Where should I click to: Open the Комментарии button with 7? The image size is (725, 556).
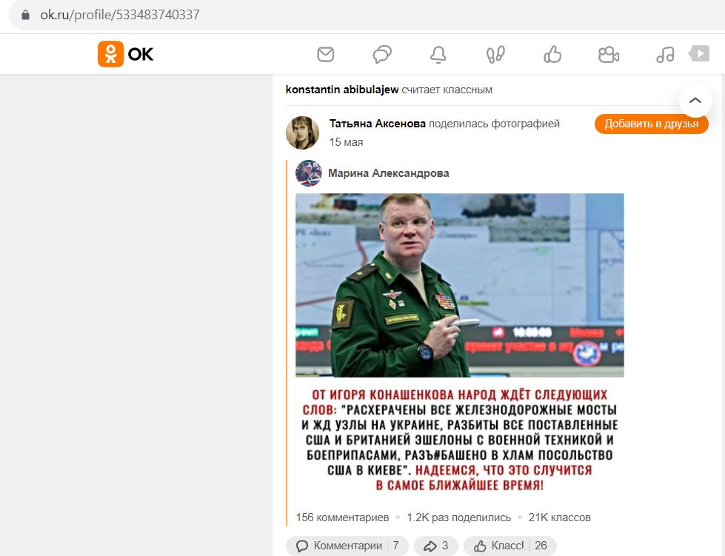point(347,546)
